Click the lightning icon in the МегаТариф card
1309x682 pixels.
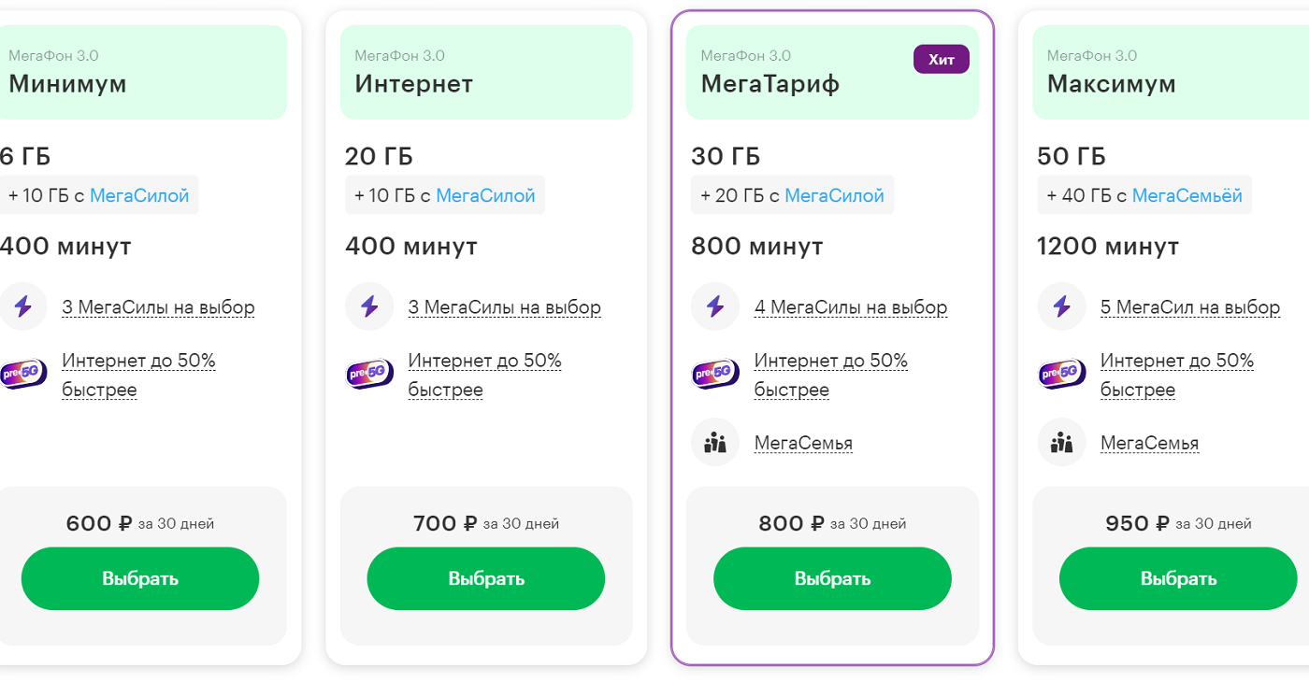tap(715, 306)
